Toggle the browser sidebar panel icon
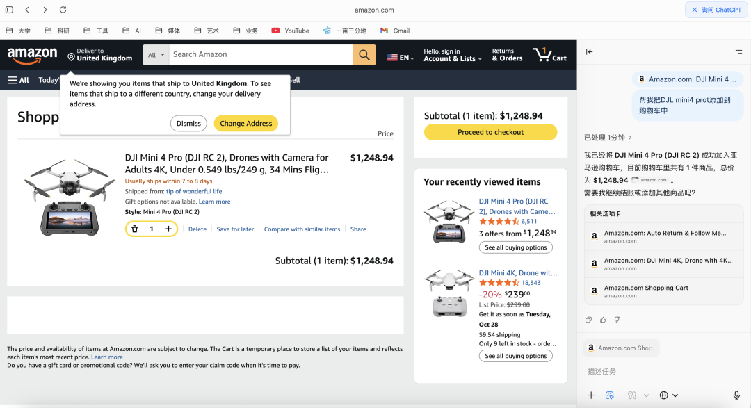The image size is (751, 408). click(x=9, y=10)
